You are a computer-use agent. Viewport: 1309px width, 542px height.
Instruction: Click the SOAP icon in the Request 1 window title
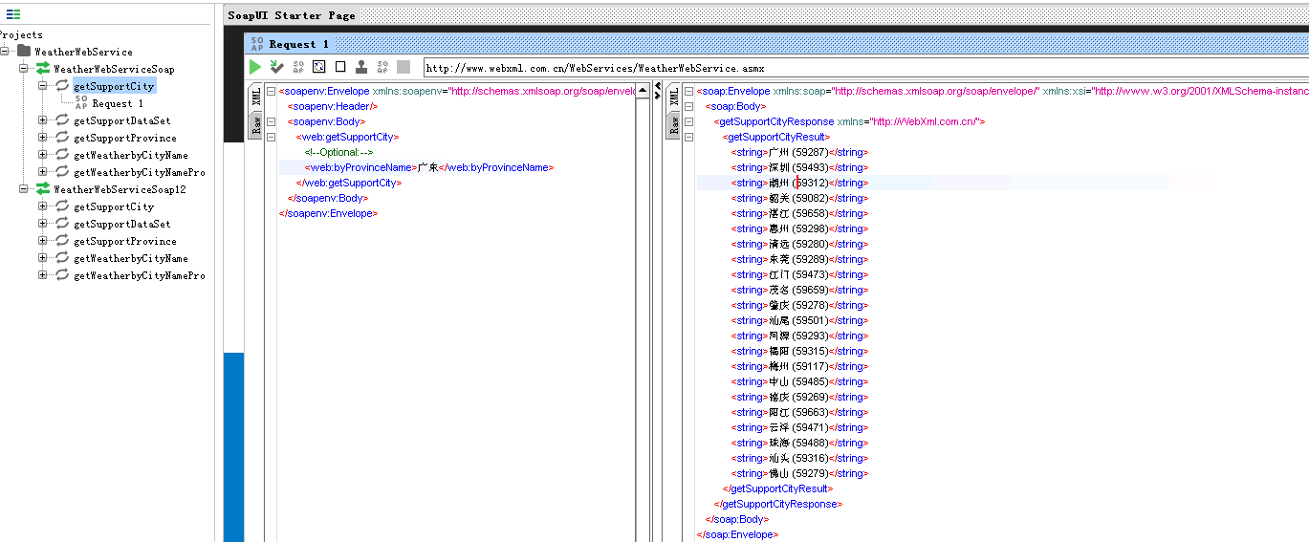point(257,44)
